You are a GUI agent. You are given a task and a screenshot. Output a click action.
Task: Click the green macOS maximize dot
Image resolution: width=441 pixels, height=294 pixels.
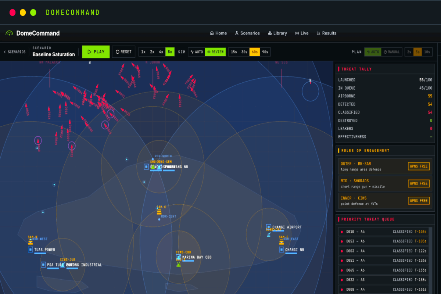[x=33, y=12]
